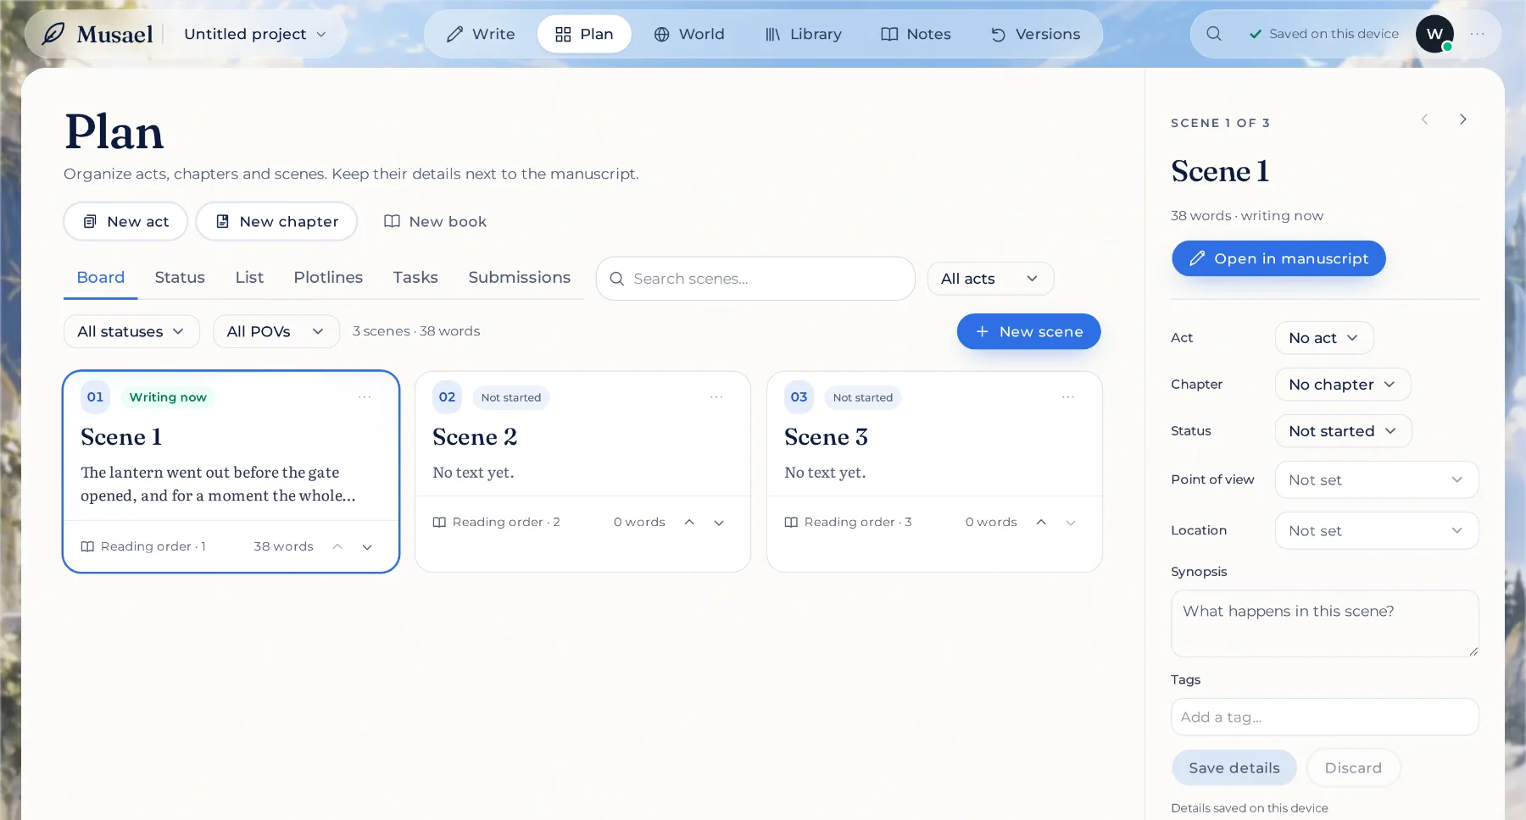Expand the All statuses filter
The image size is (1526, 820).
(x=131, y=331)
